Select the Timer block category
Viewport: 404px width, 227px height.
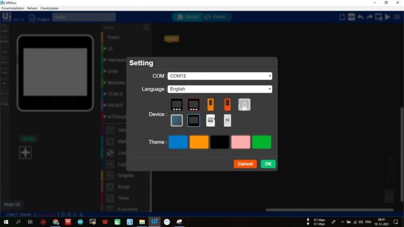[x=124, y=198]
